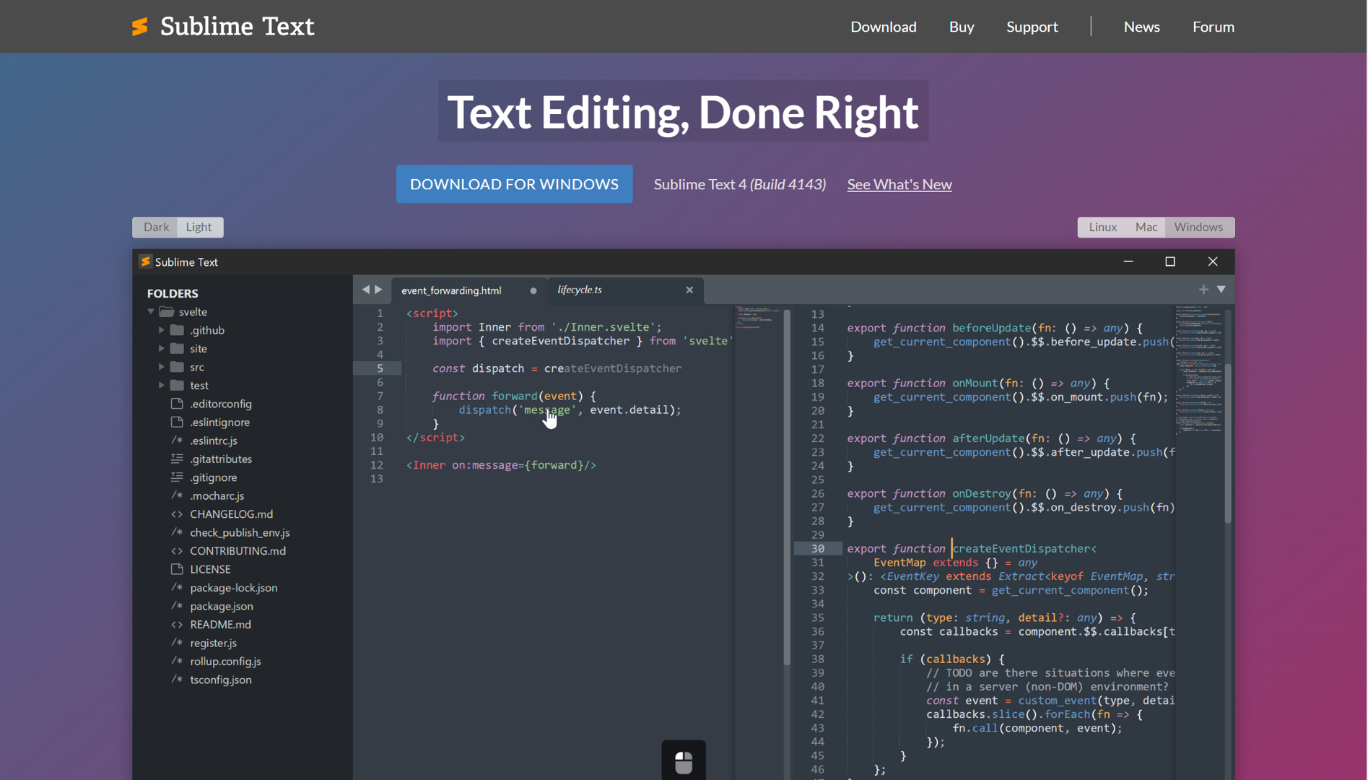The width and height of the screenshot is (1368, 780).
Task: Click the unsaved dot on event_forwarding.html tab
Action: coord(533,290)
